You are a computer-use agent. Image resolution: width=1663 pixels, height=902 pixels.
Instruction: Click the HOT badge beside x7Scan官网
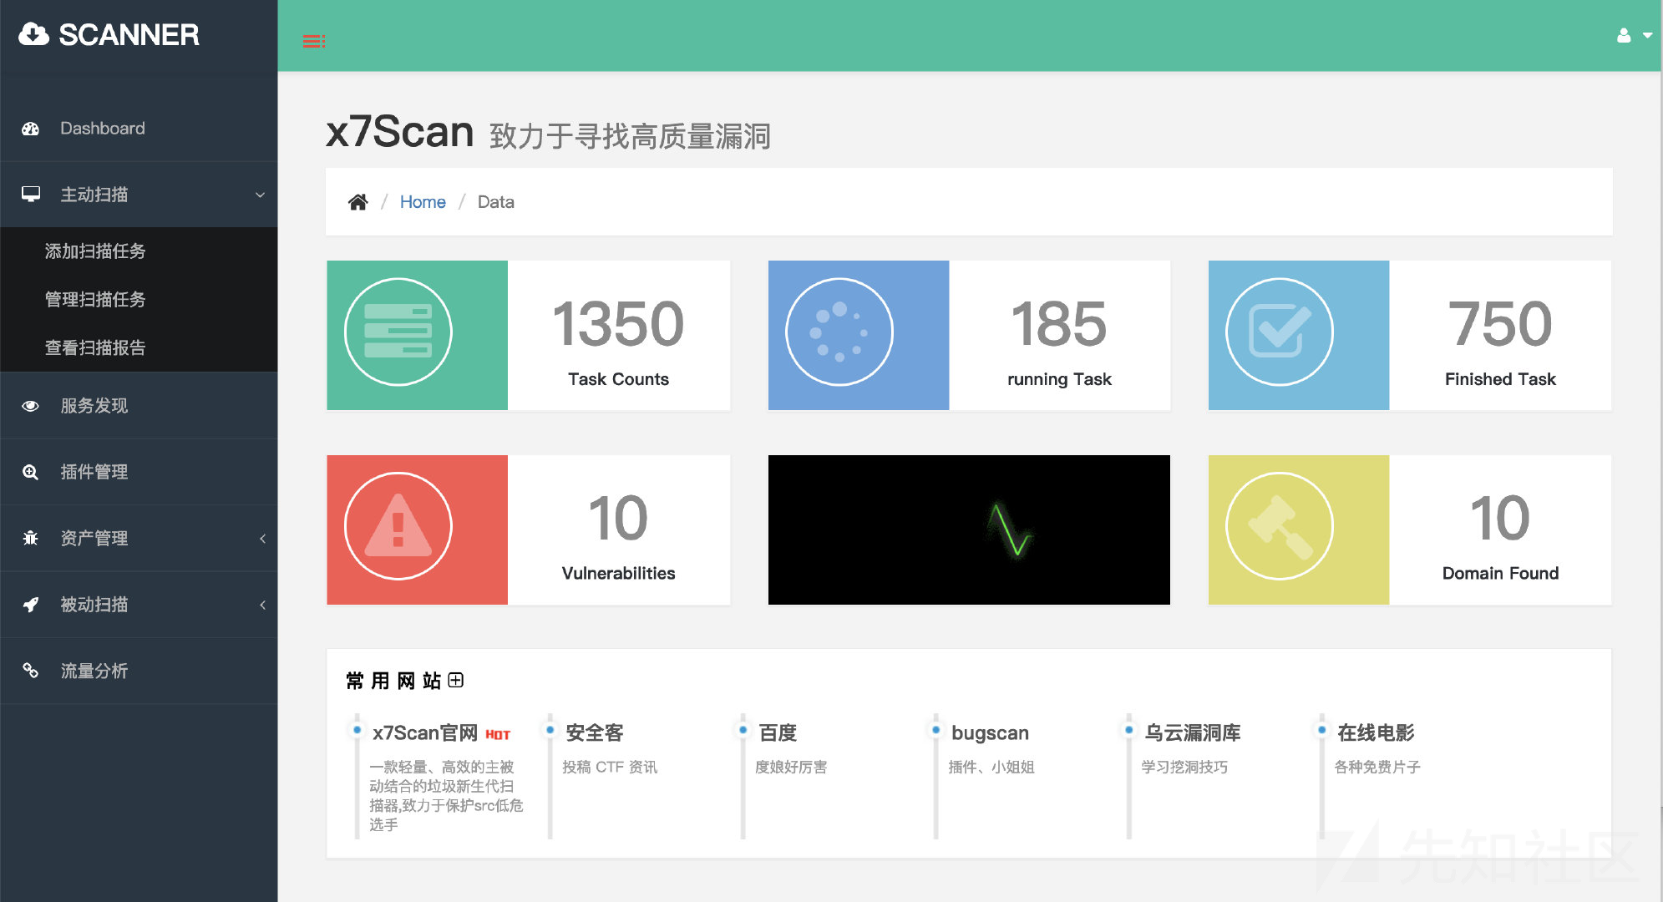click(x=498, y=735)
